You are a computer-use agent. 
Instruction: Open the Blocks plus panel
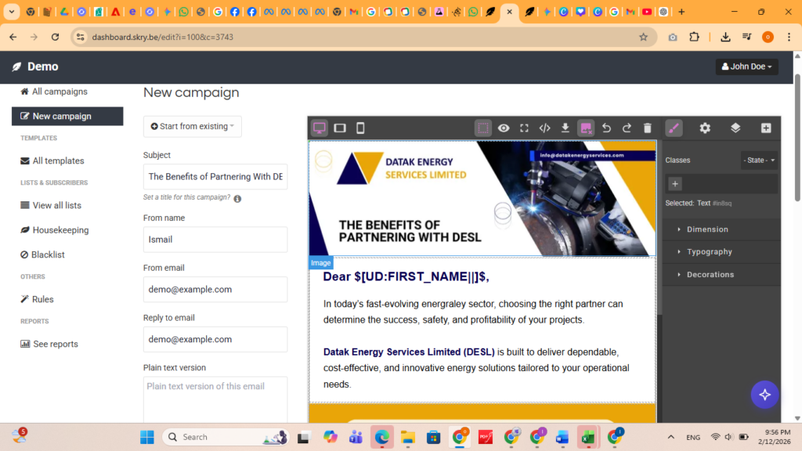[x=766, y=128]
